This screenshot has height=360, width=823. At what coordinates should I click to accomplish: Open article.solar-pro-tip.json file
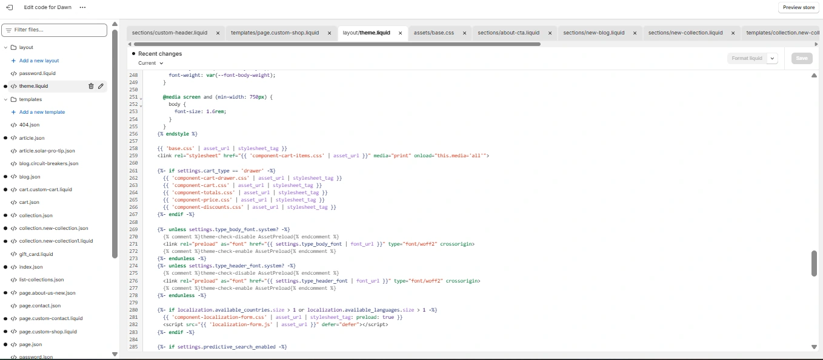47,151
